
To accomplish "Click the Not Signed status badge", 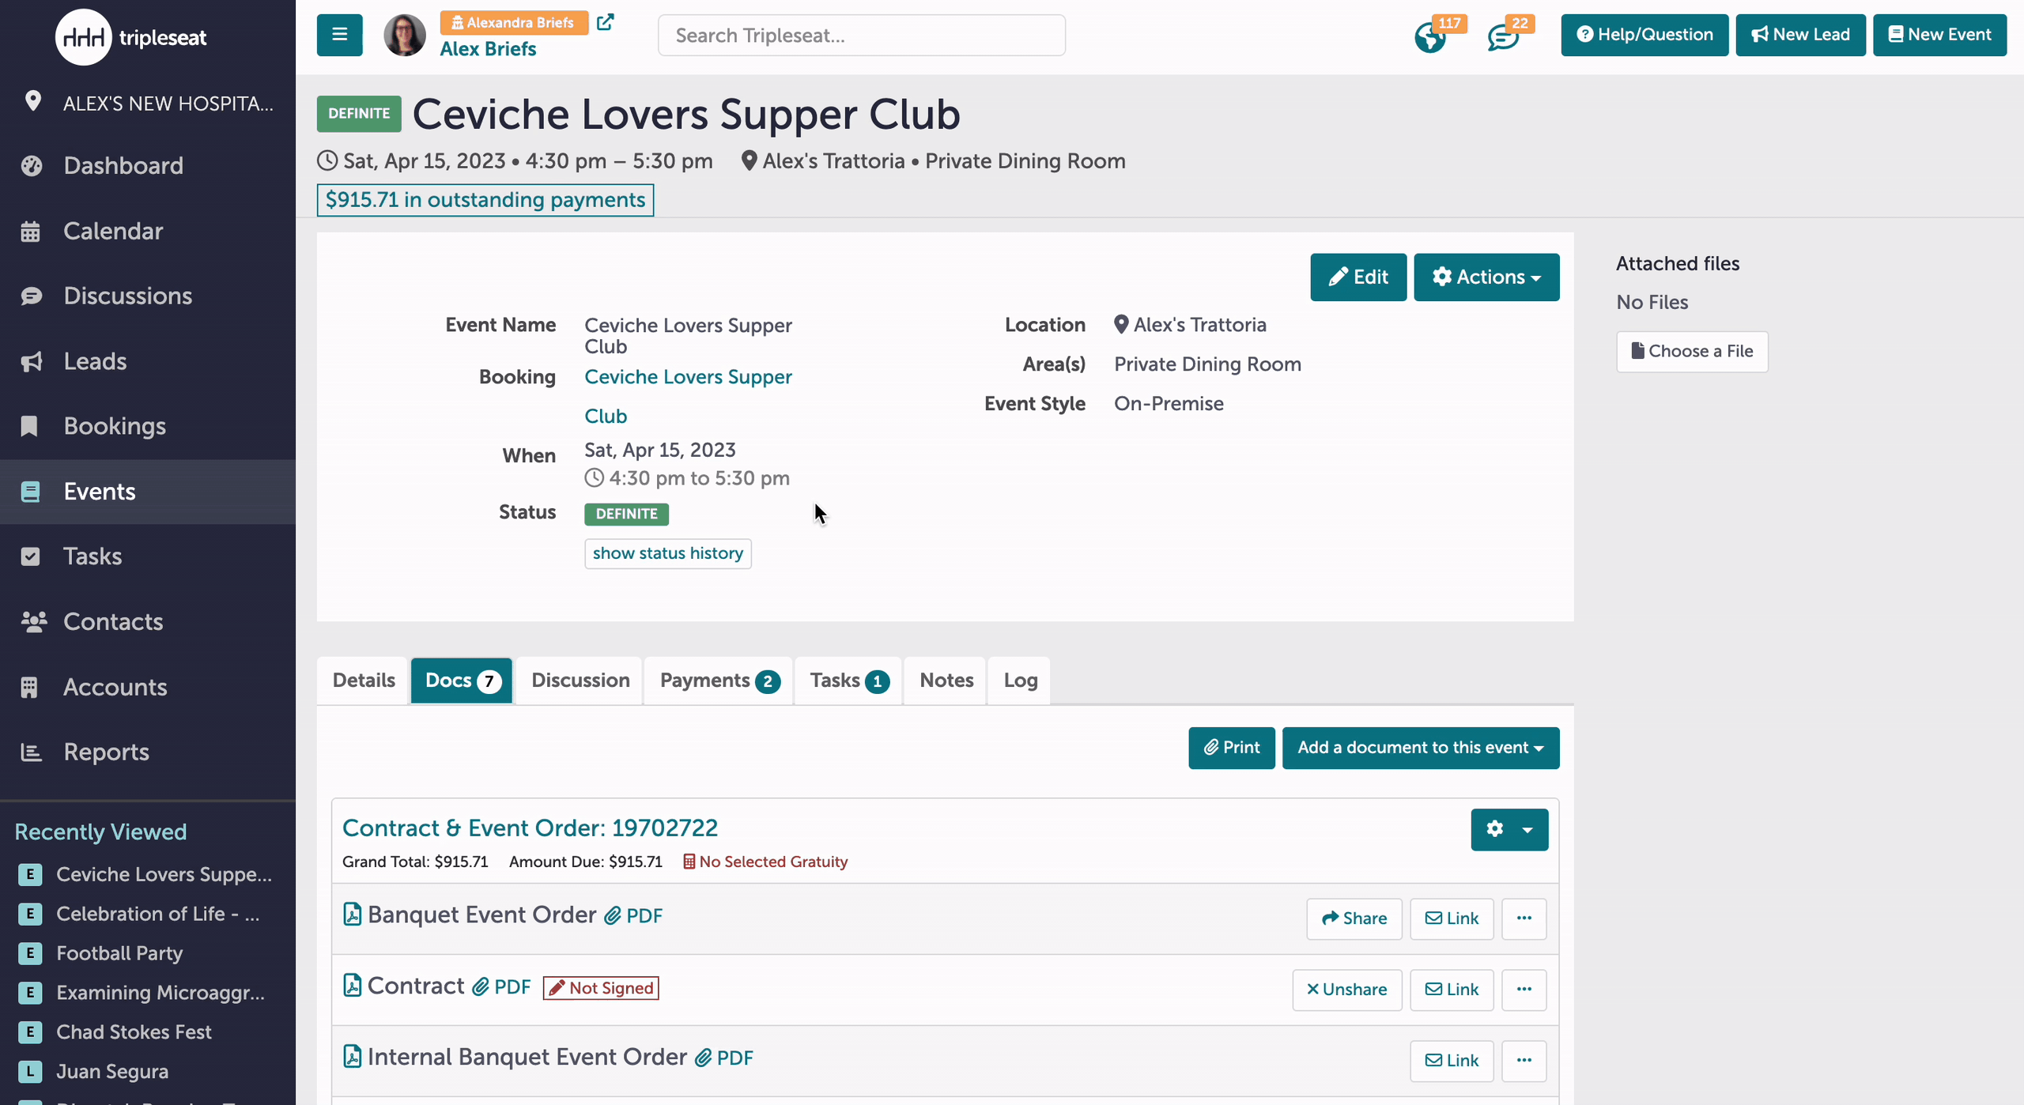I will tap(601, 988).
